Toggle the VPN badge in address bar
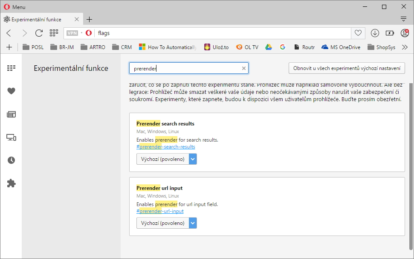The width and height of the screenshot is (414, 259). [72, 33]
